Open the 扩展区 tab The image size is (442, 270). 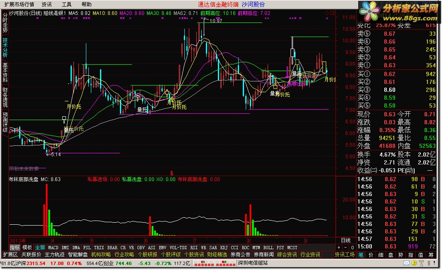click(10, 255)
